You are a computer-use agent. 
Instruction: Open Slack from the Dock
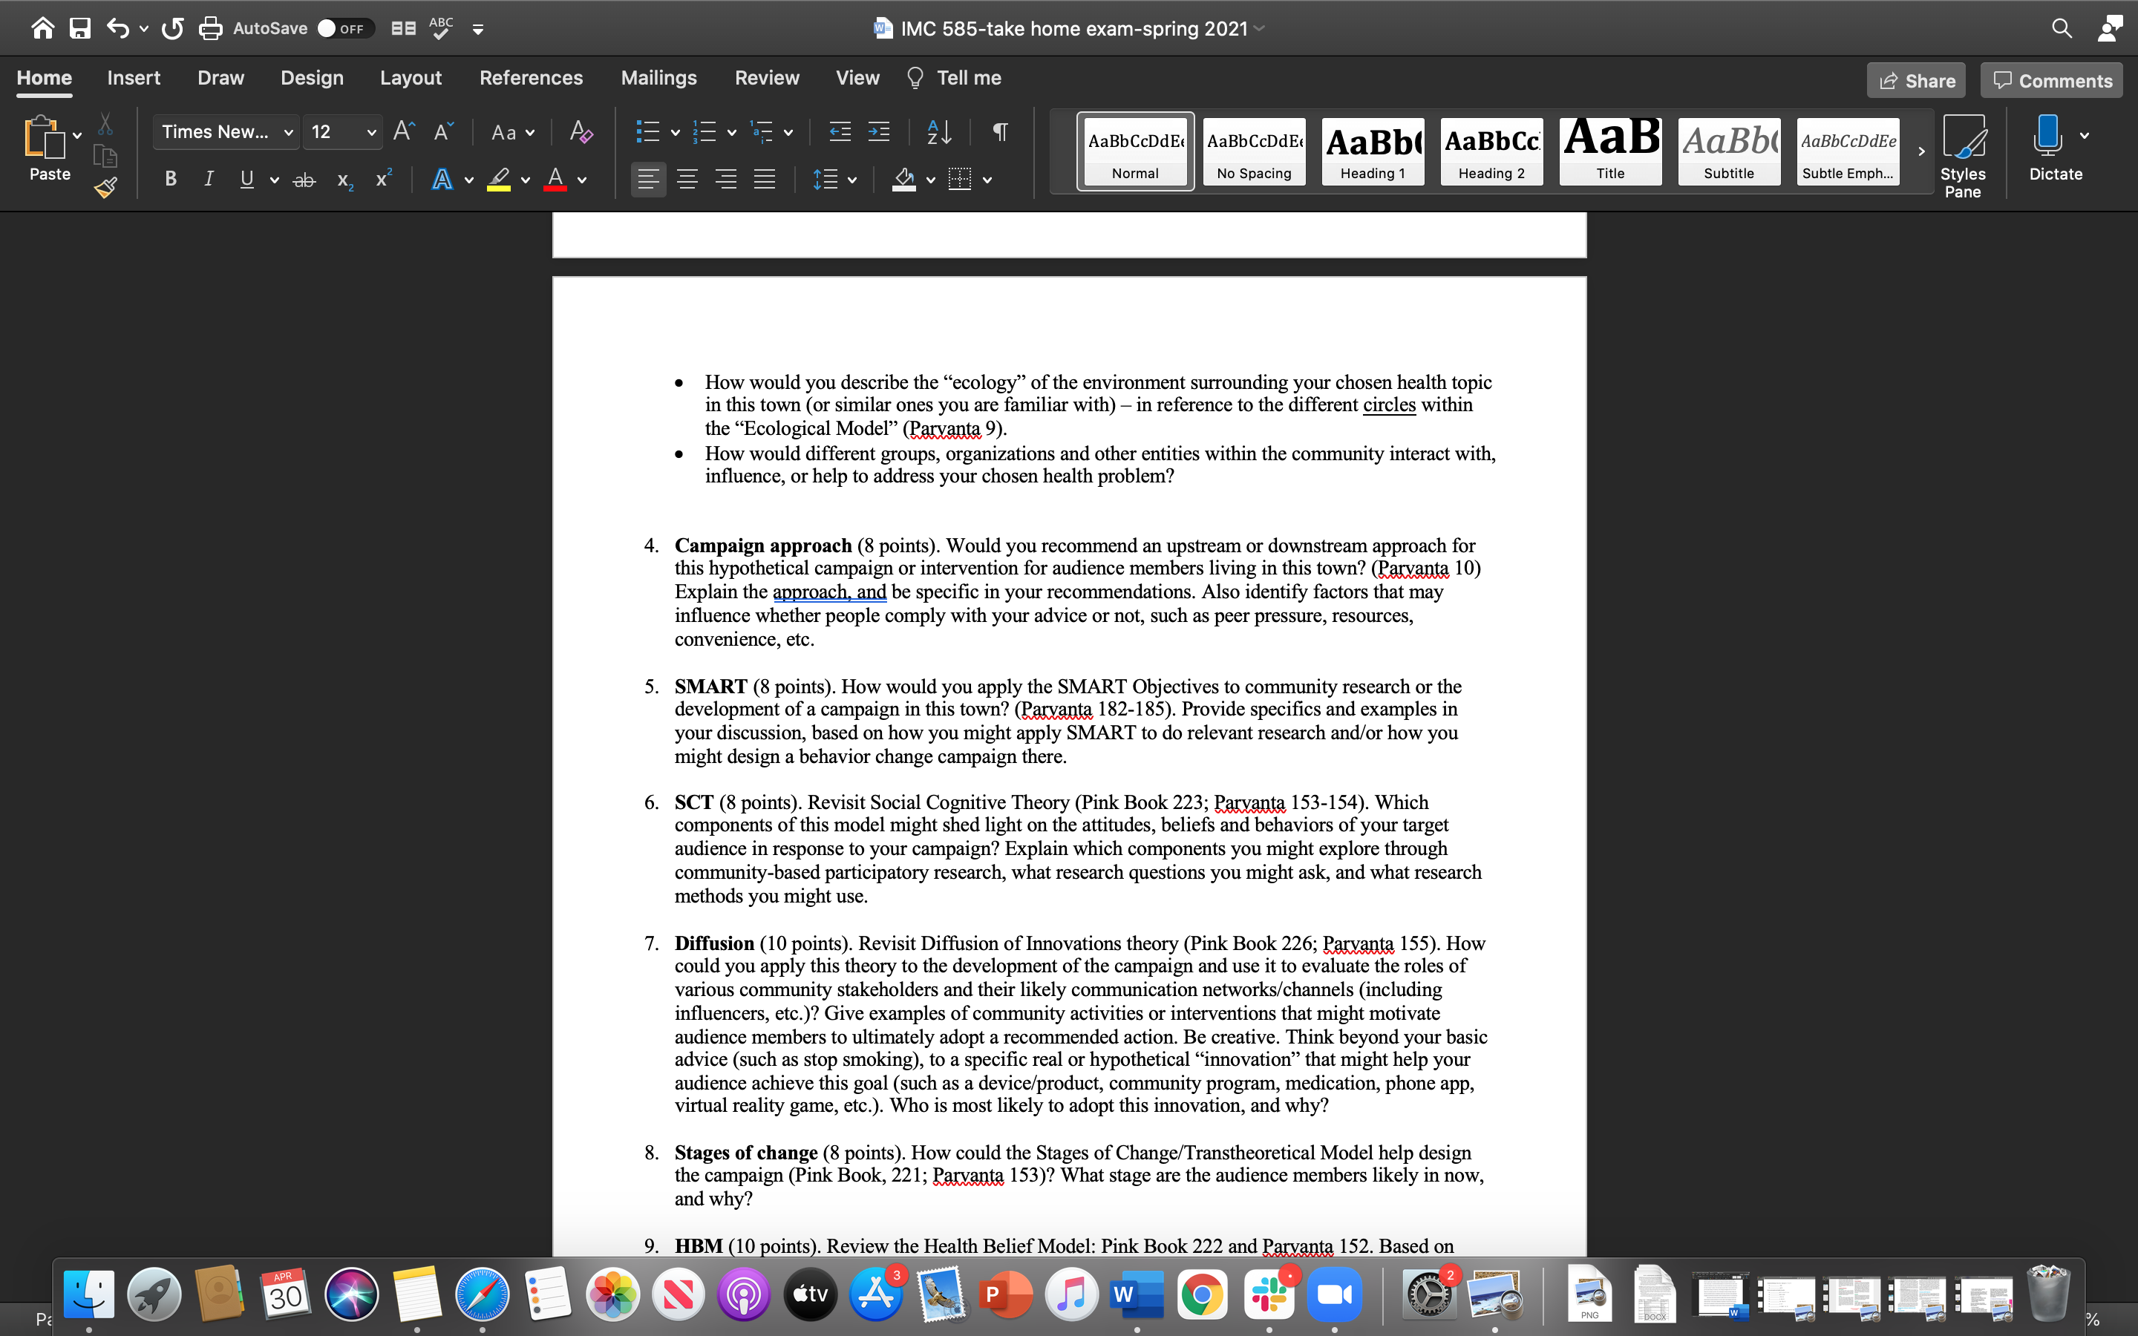pos(1269,1294)
